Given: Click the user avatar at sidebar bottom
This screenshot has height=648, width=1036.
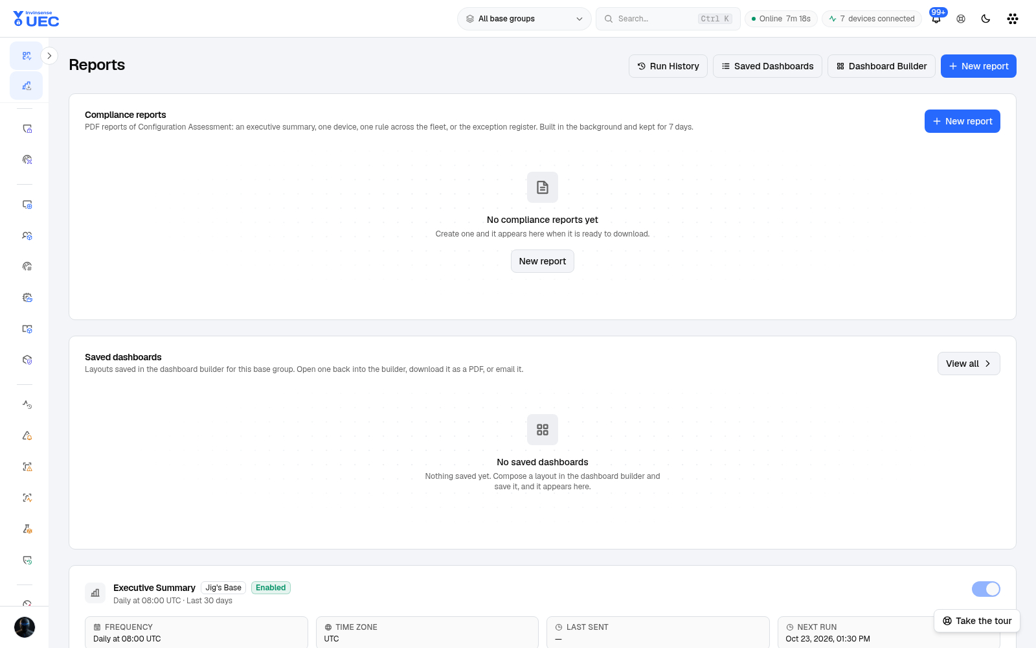Looking at the screenshot, I should [x=25, y=627].
